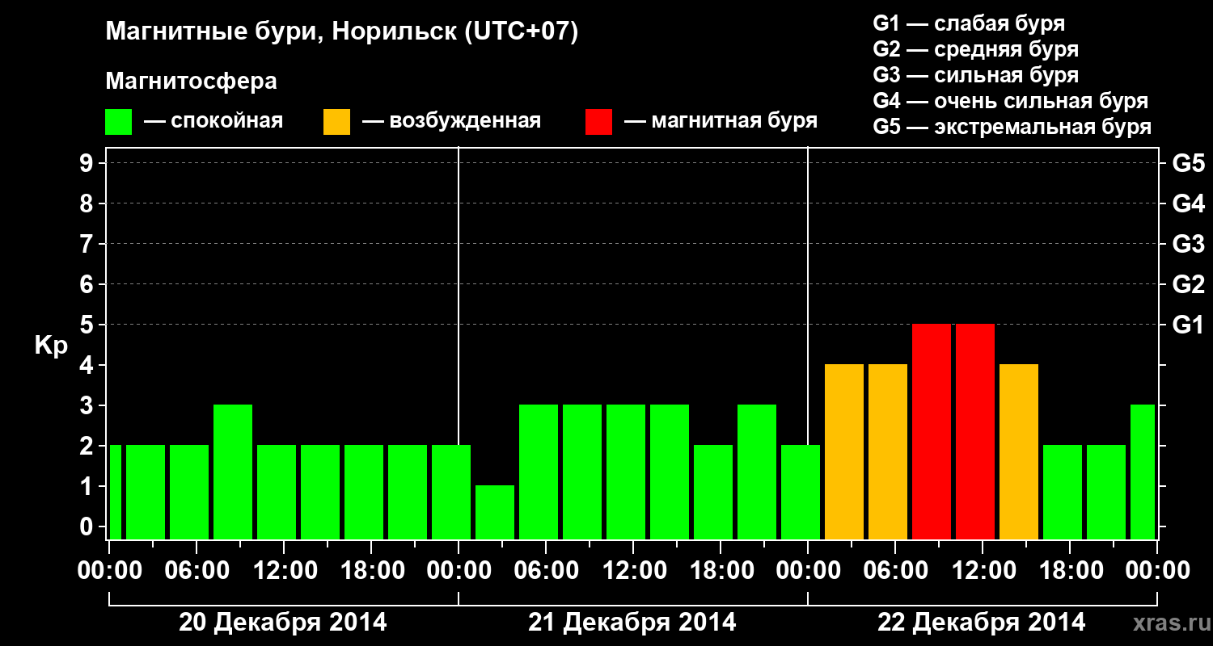
Task: Select the 'G3 — сильная буря' line
Action: (976, 75)
